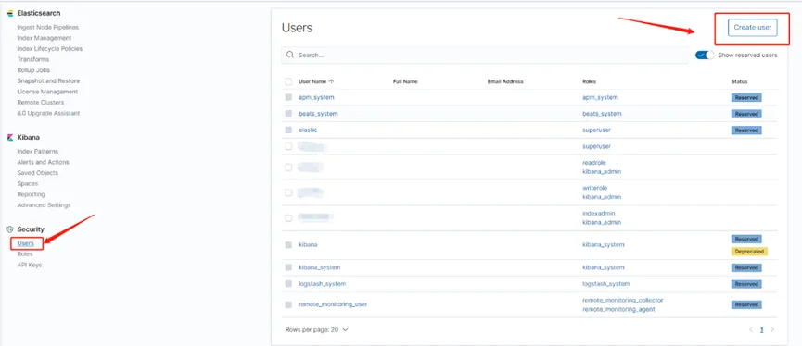The height and width of the screenshot is (346, 802).
Task: Click the Full Name column header
Action: coord(405,81)
